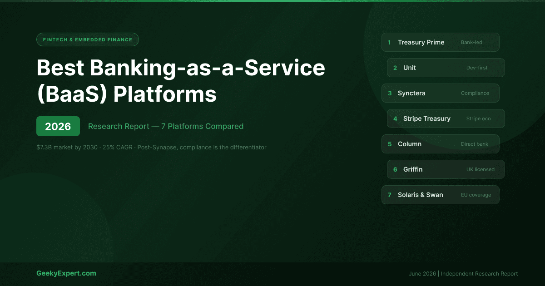Click rank number 7 beside Solaris & Swan

pos(389,195)
